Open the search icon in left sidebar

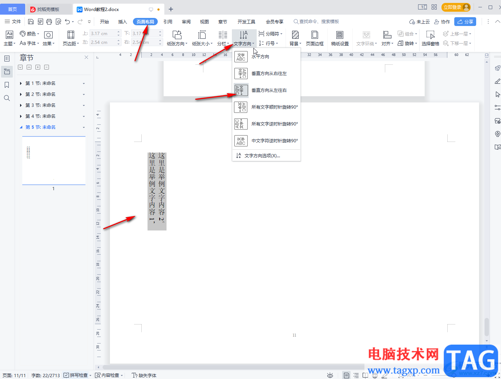(x=7, y=98)
